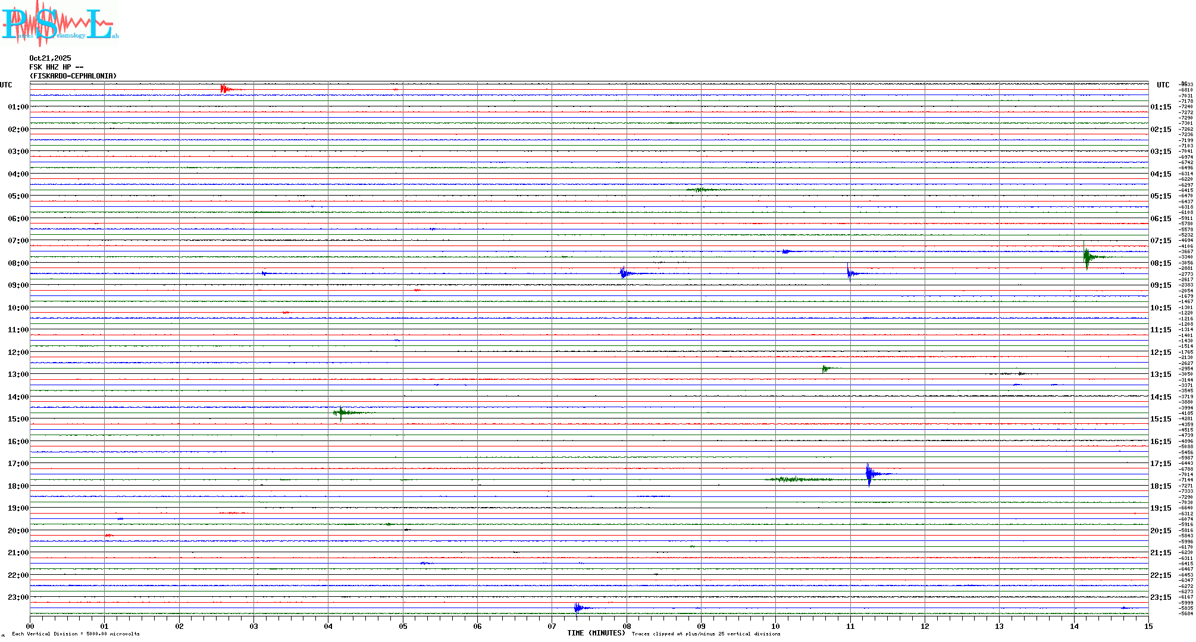Image resolution: width=1196 pixels, height=642 pixels.
Task: Click the left UTC axis label
Action: pos(6,85)
